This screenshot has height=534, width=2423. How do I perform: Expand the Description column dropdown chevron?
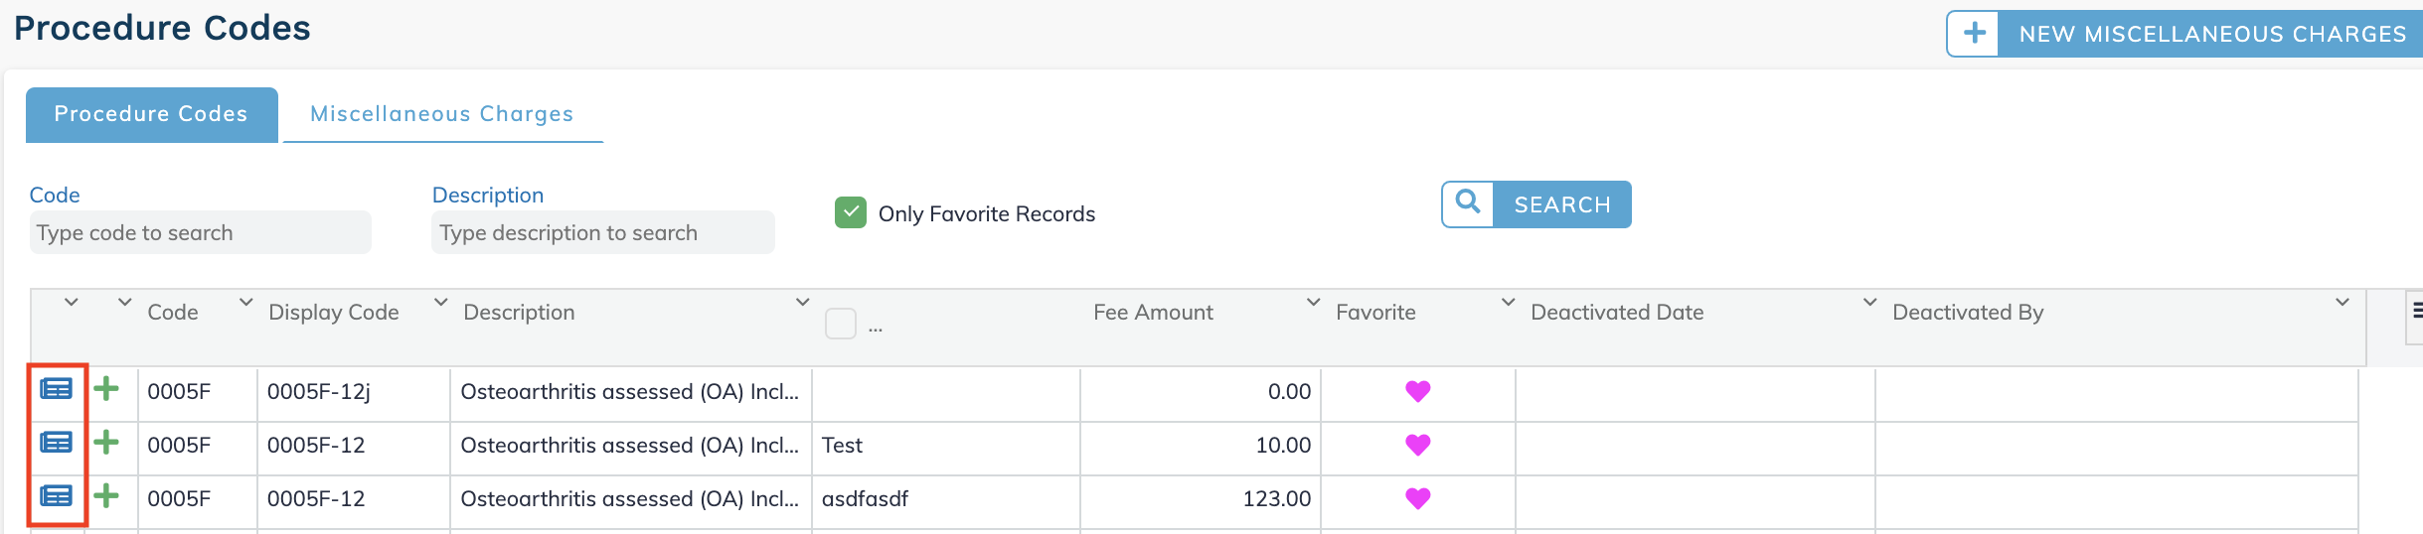pos(802,302)
